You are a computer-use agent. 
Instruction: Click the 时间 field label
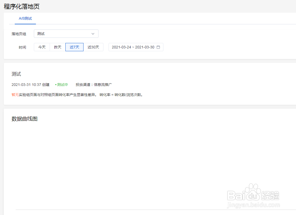22,47
